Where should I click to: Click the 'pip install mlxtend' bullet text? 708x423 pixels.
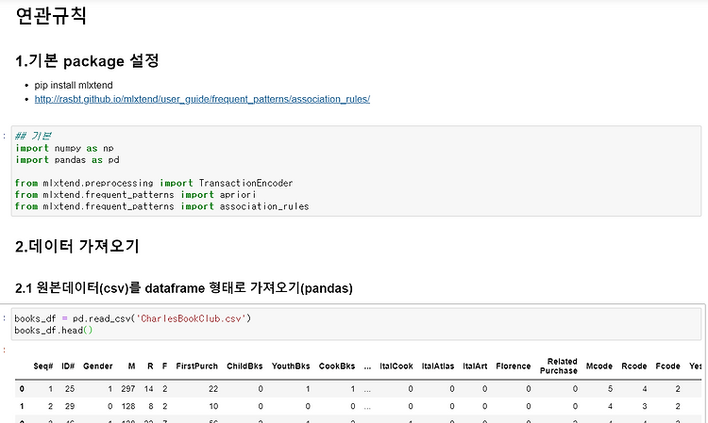(x=74, y=85)
